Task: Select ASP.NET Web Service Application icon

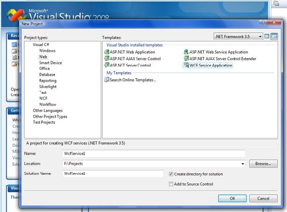Action: click(x=186, y=52)
